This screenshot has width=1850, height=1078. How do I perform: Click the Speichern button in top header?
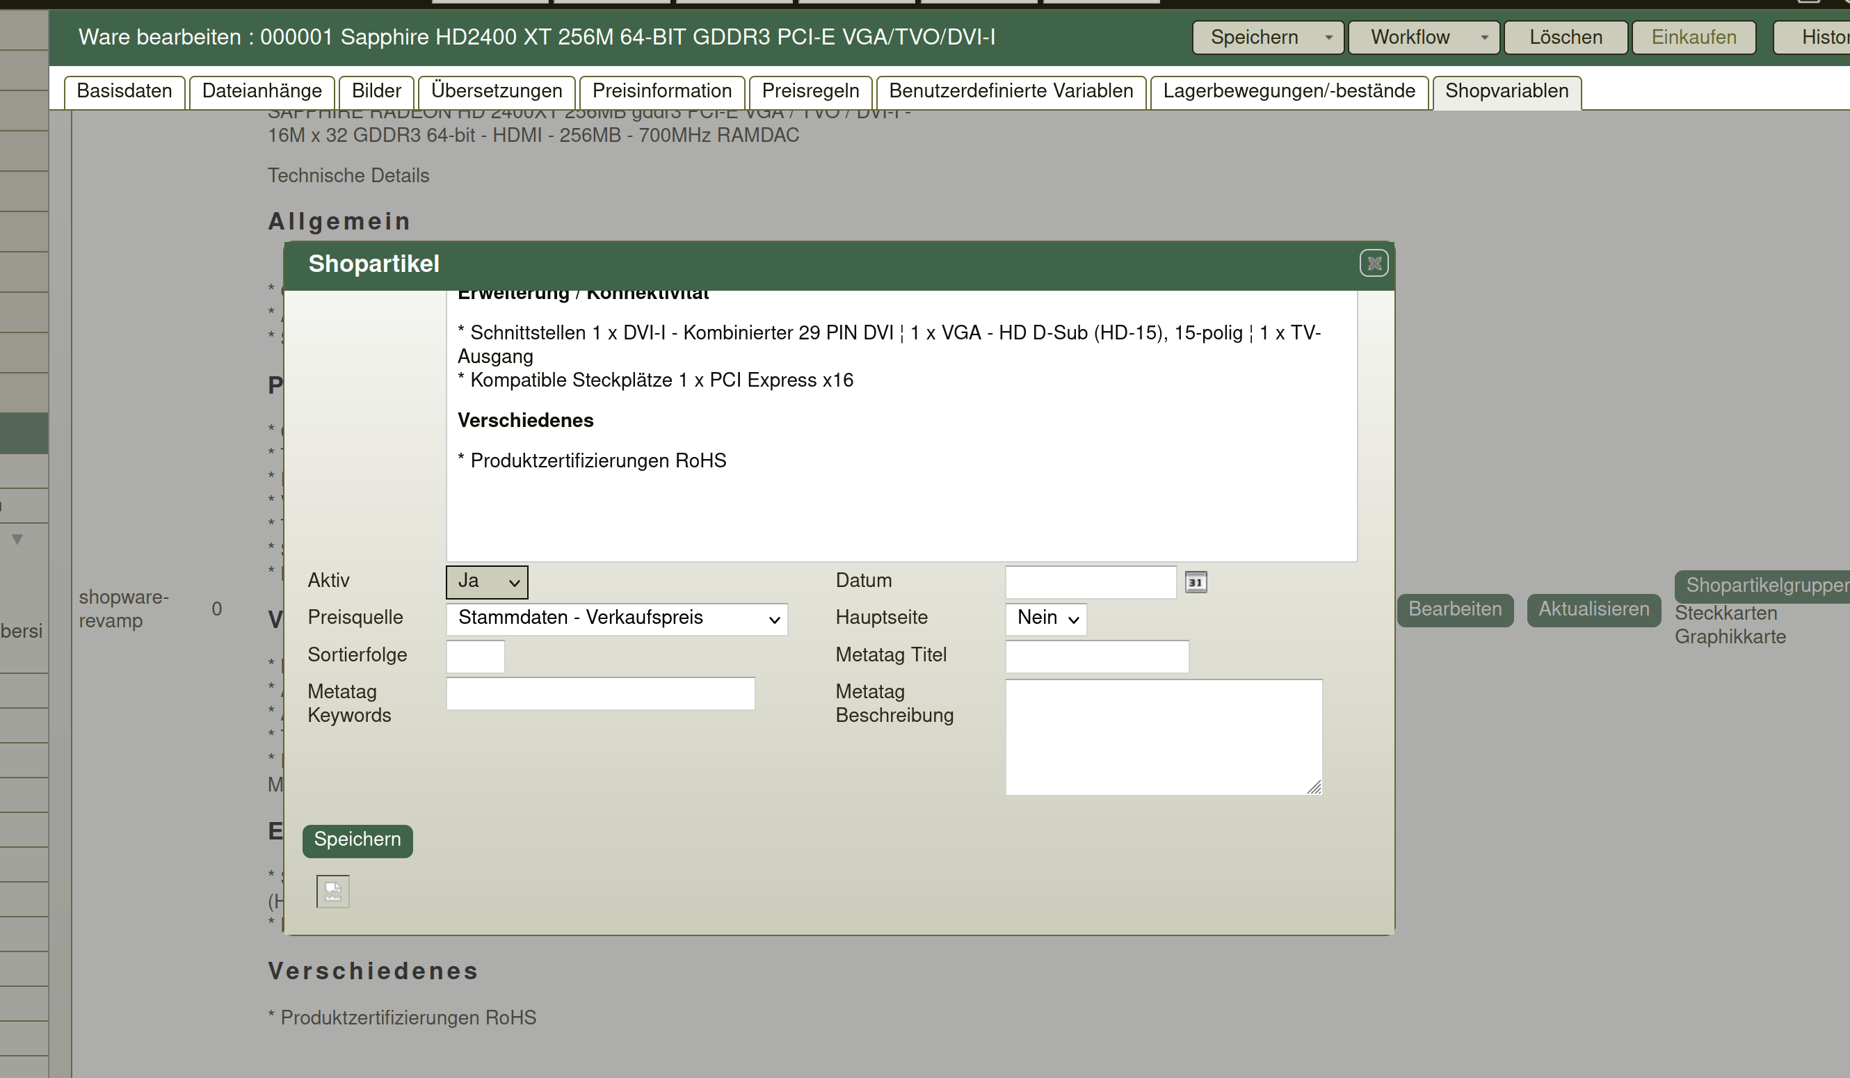1255,38
